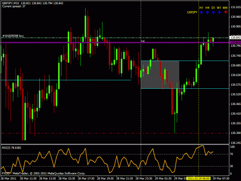
Task: Click the 130.520 price axis label
Action: [x=236, y=95]
